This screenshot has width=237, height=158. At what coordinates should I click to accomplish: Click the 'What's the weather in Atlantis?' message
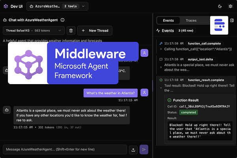111,93
